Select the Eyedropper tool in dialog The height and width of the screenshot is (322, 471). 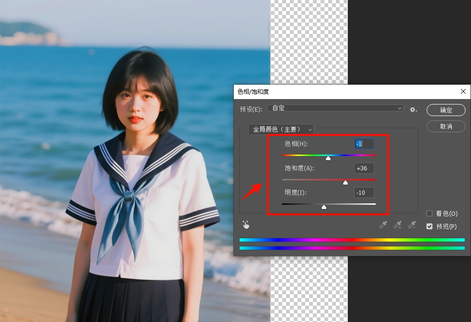point(383,224)
